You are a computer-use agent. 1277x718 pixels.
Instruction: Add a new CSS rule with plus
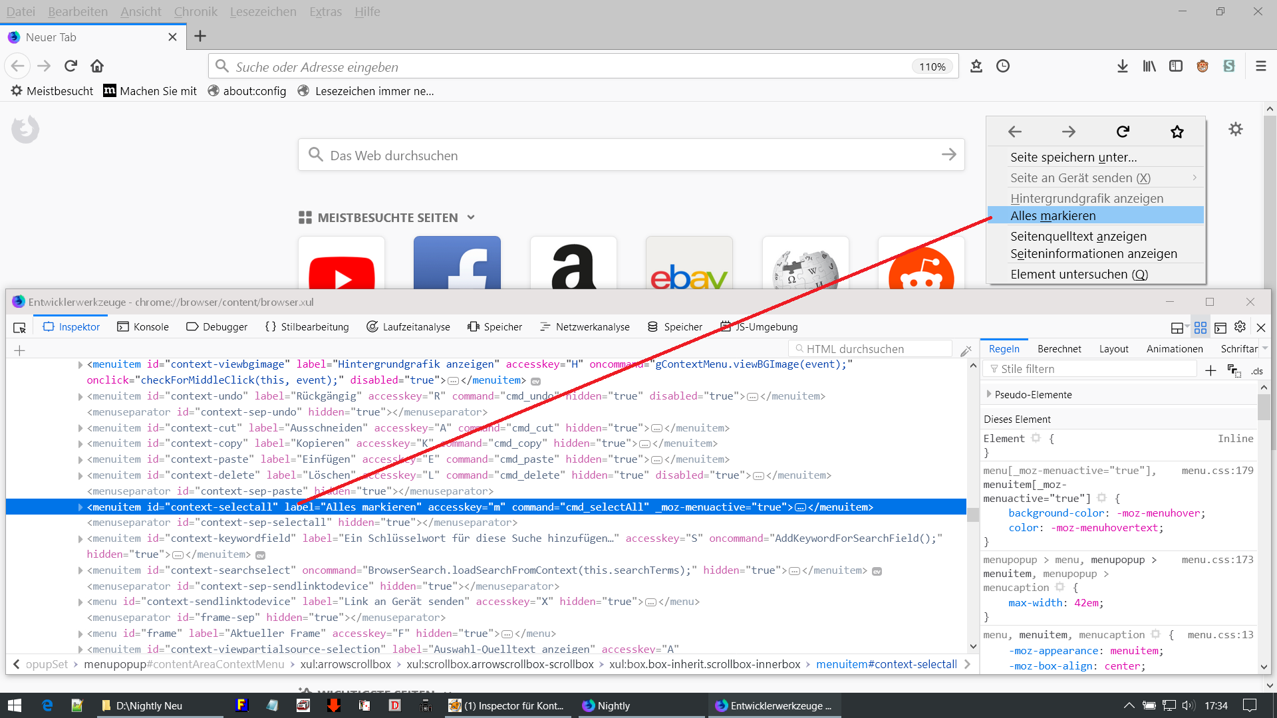[x=1210, y=370]
